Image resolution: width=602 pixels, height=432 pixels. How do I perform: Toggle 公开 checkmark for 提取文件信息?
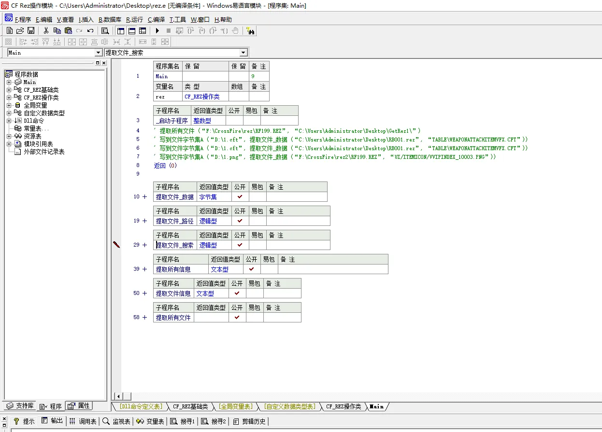(x=237, y=293)
